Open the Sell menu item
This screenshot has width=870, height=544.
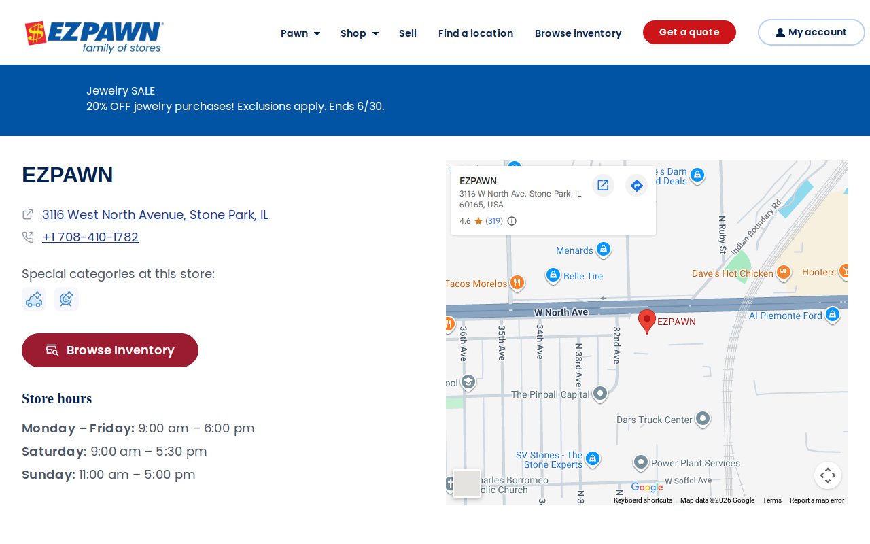pos(408,33)
